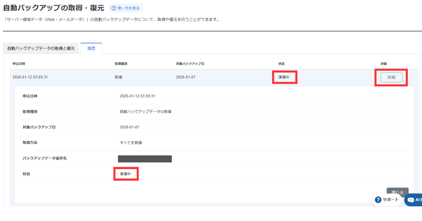Click the 自動バックアップデータの取得 value text
422x221 pixels.
coord(145,112)
